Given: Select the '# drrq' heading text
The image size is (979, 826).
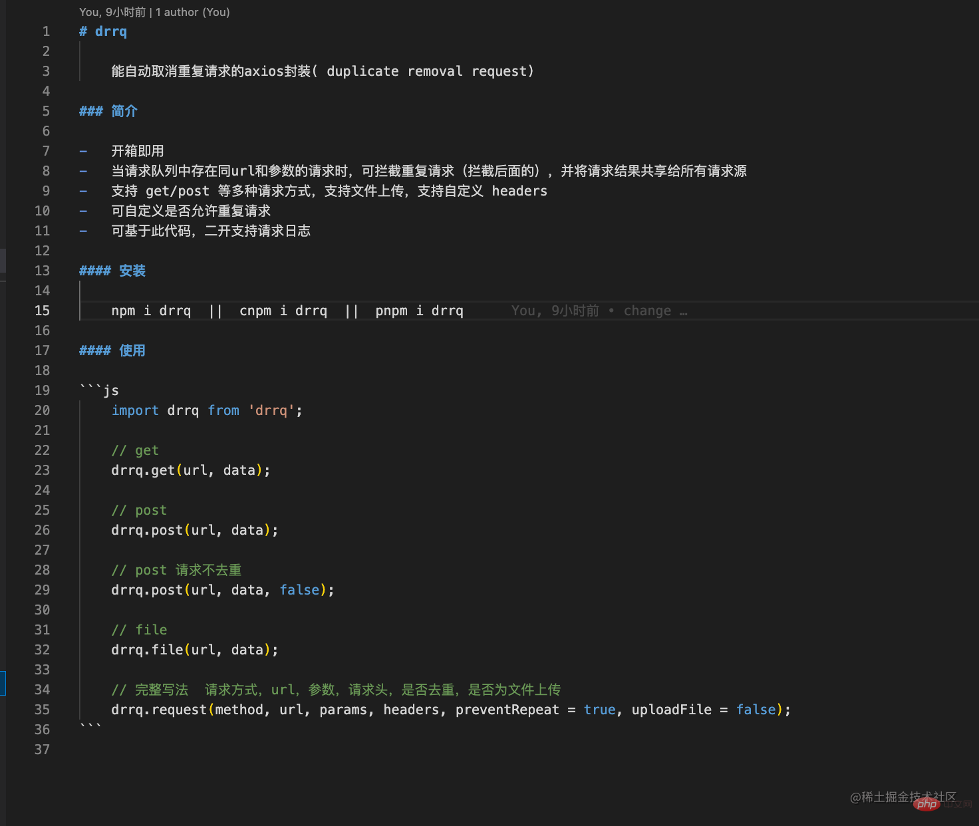Looking at the screenshot, I should tap(103, 31).
